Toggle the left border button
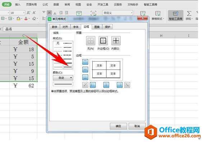The width and height of the screenshot is (203, 142). point(93,85)
